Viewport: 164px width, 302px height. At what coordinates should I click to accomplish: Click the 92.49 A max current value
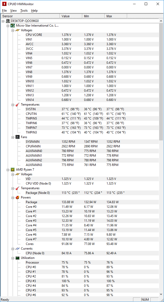click(111, 253)
